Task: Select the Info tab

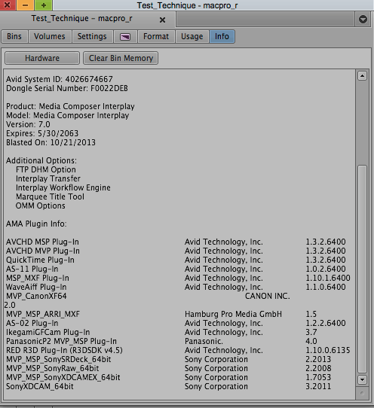Action: coord(222,36)
